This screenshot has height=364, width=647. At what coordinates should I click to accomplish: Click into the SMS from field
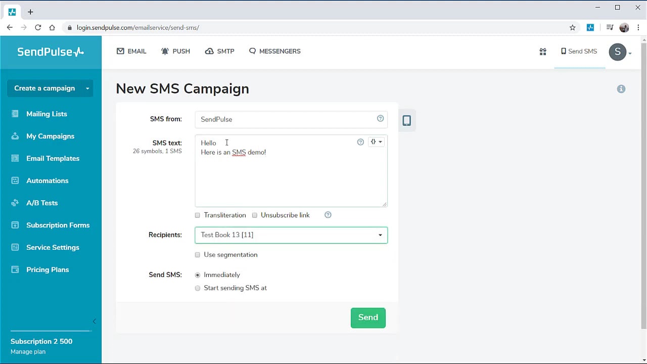(x=286, y=119)
